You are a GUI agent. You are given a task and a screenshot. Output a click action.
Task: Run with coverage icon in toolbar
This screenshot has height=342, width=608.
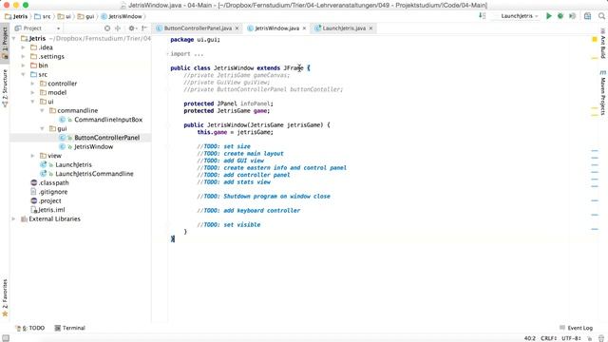point(572,16)
